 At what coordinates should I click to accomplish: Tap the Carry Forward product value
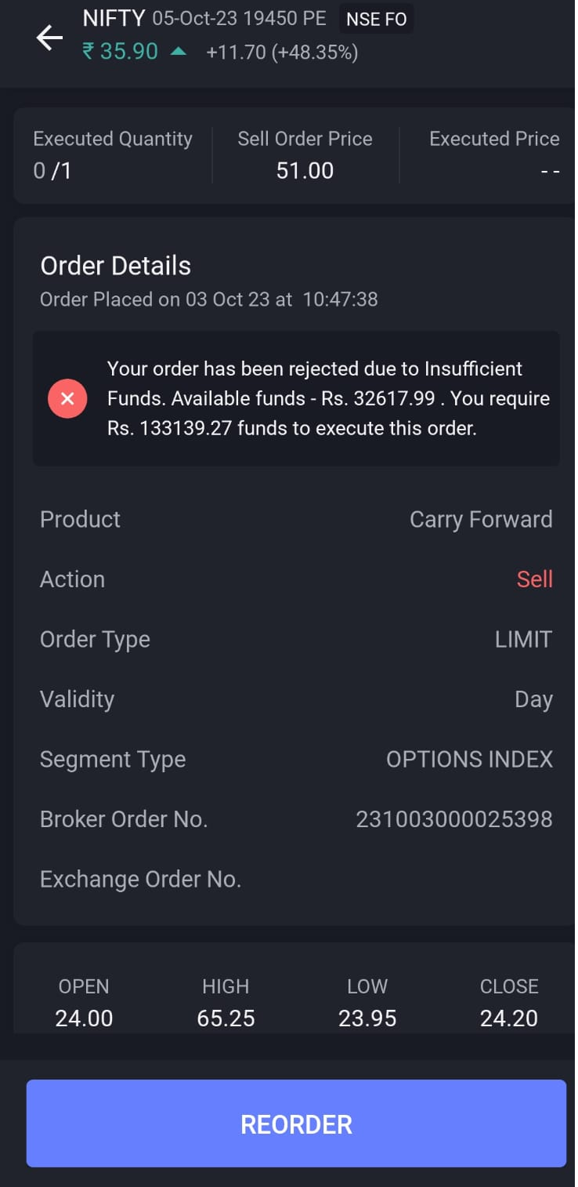(x=481, y=519)
